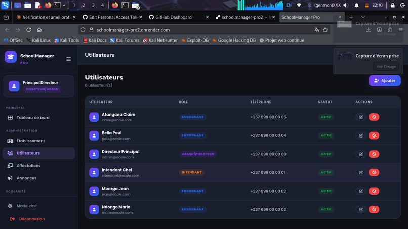Edit the Intendant Chef user

361,172
